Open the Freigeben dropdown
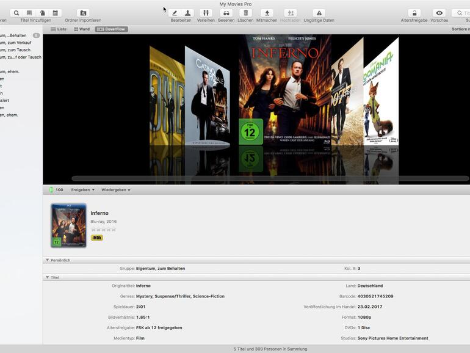 pyautogui.click(x=82, y=190)
